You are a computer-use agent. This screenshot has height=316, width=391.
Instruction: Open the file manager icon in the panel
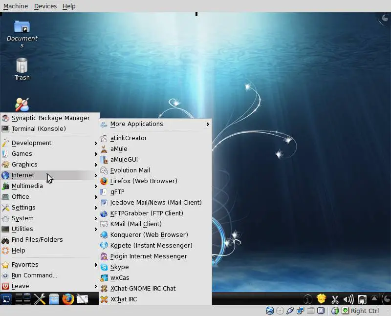point(54,299)
